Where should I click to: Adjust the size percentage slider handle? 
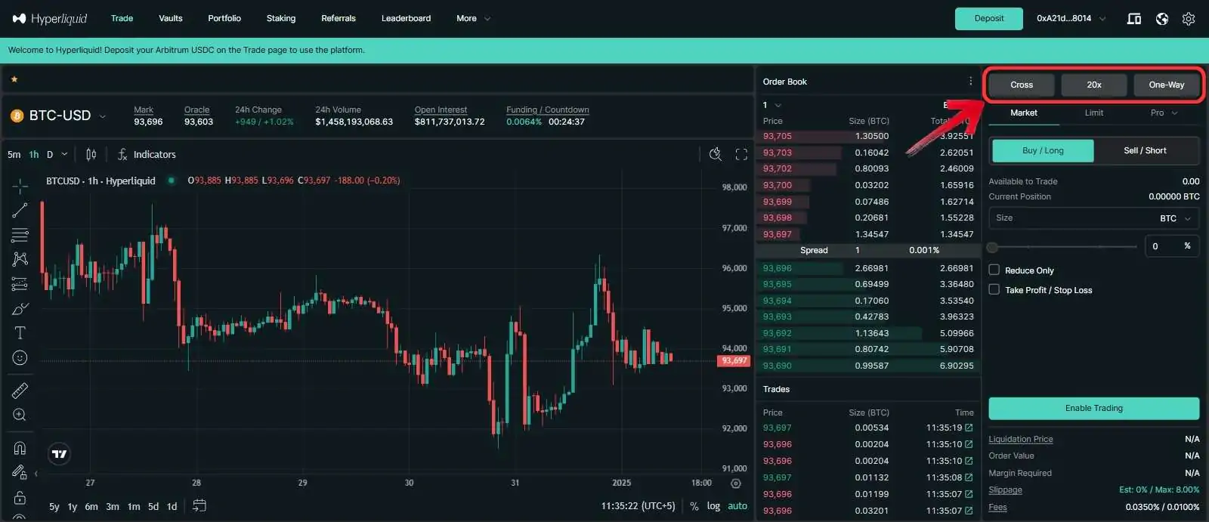[x=993, y=247]
